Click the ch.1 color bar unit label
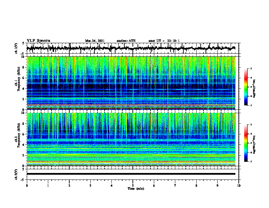Image resolution: width=269 pixels, height=208 pixels. 254,89
